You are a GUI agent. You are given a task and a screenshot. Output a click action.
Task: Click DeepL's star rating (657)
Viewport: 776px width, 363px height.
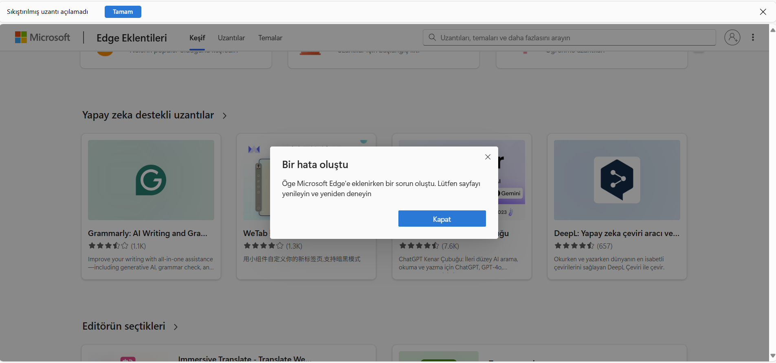(x=583, y=246)
